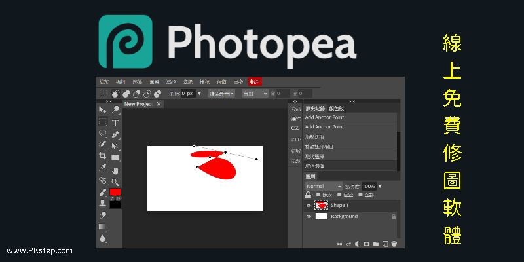Viewport: 524px width, 262px height.
Task: Select the Quick Selection brush tool
Action: tap(103, 145)
